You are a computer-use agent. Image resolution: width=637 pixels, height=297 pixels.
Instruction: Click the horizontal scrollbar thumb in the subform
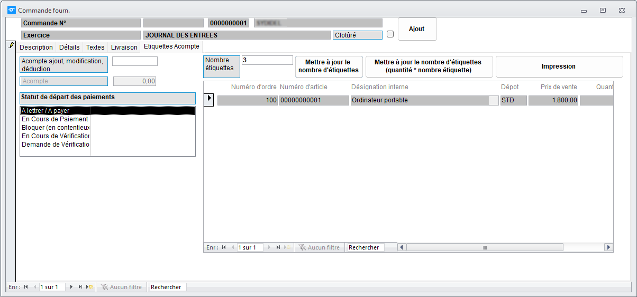[x=485, y=247]
